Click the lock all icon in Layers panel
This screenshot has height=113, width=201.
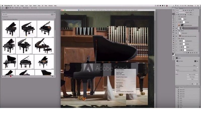coord(185,15)
